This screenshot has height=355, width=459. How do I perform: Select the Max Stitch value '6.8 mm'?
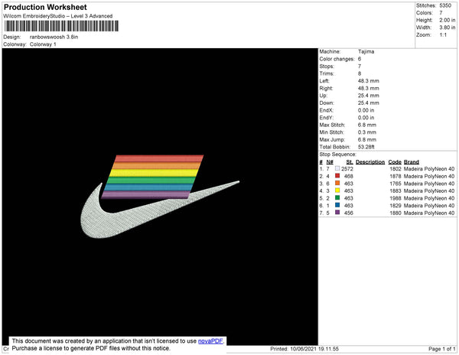366,125
